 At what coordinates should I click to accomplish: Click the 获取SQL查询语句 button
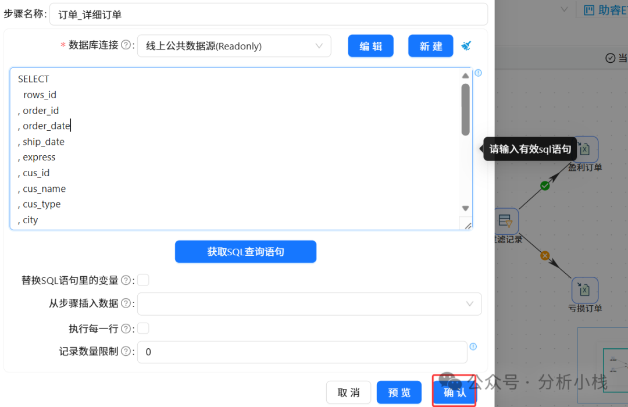[x=245, y=252]
